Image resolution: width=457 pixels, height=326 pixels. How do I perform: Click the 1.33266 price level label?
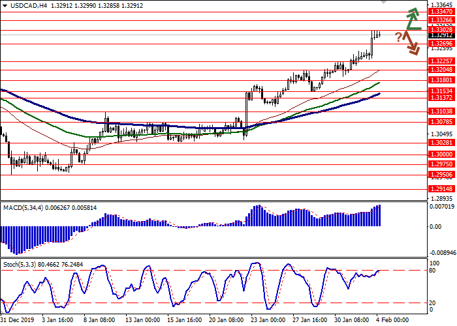[442, 21]
